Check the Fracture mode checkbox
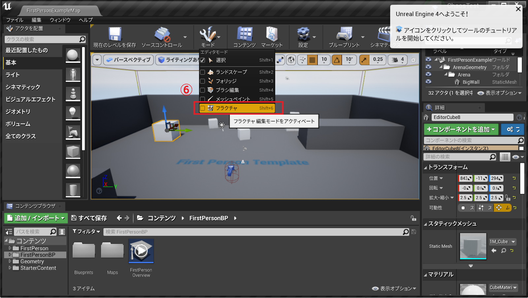This screenshot has height=298, width=528. click(x=203, y=108)
